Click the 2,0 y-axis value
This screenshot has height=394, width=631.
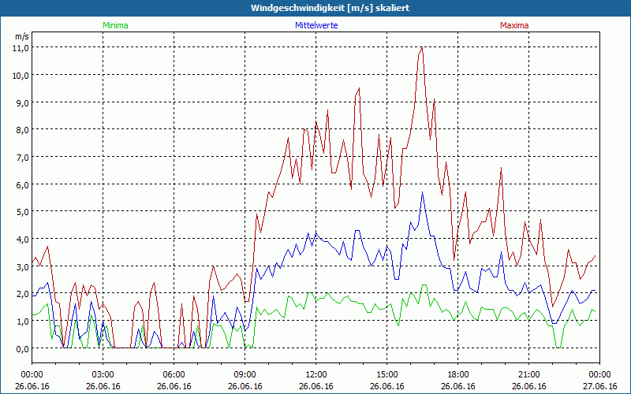[22, 294]
